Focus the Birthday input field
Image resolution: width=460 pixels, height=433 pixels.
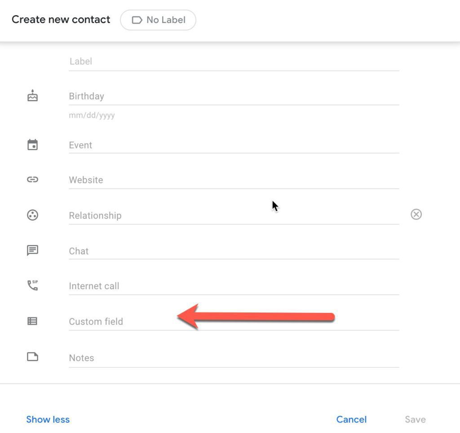point(234,96)
